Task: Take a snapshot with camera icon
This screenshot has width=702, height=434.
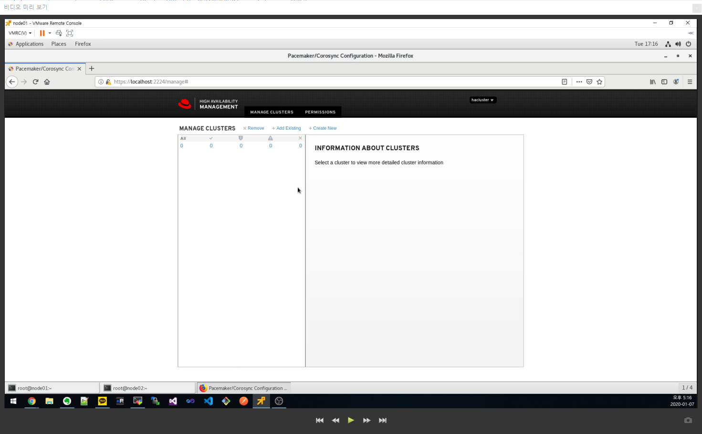Action: point(688,420)
